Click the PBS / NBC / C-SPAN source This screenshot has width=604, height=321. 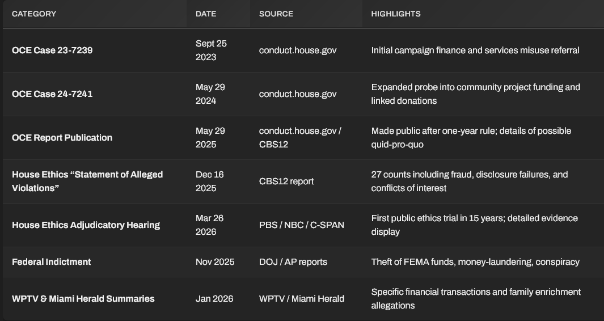pyautogui.click(x=302, y=225)
